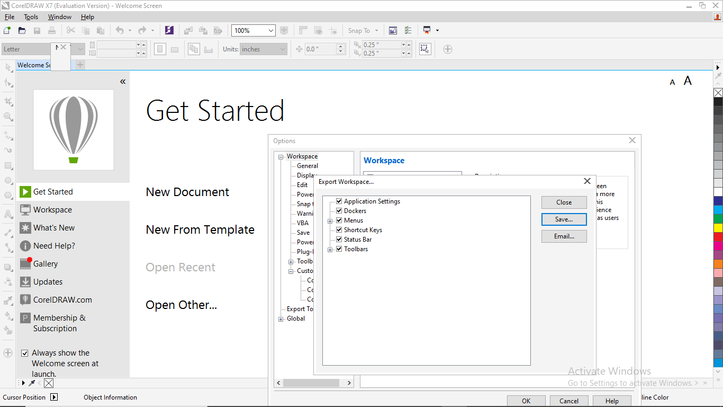723x407 pixels.
Task: Pick the red swatch in the color palette
Action: pyautogui.click(x=718, y=237)
